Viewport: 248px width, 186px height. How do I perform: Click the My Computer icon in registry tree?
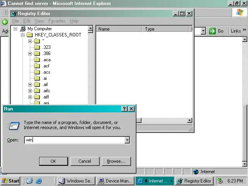pyautogui.click(x=23, y=29)
